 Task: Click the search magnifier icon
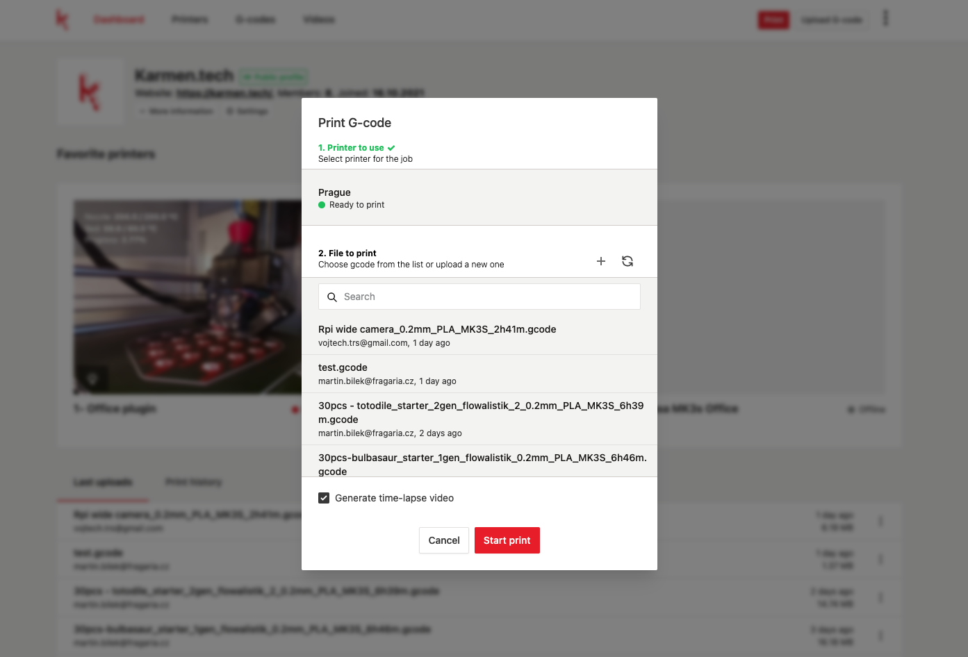point(332,297)
